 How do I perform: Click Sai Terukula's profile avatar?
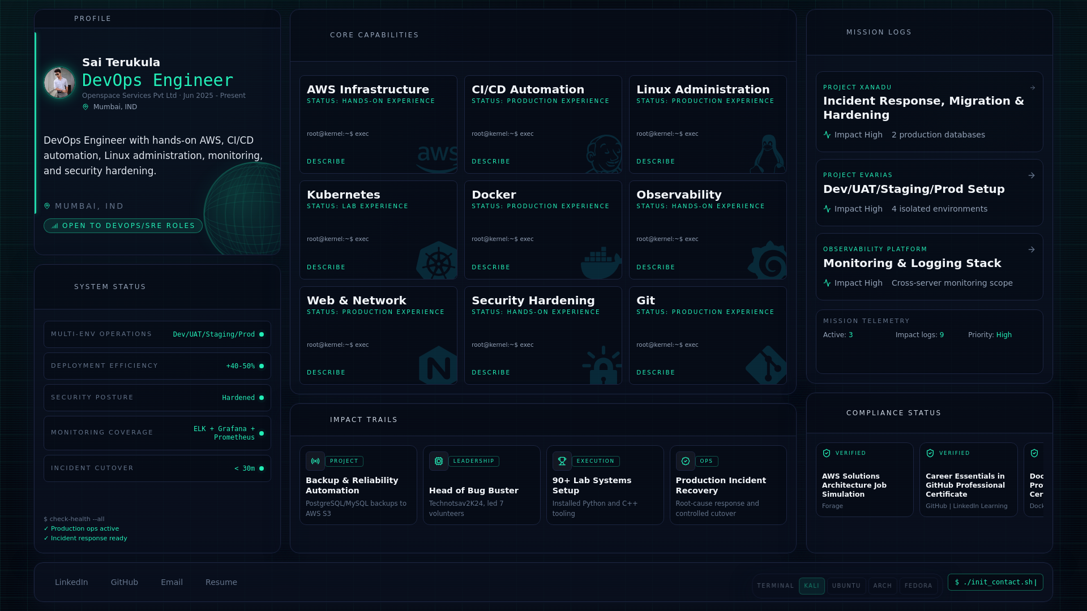(59, 83)
